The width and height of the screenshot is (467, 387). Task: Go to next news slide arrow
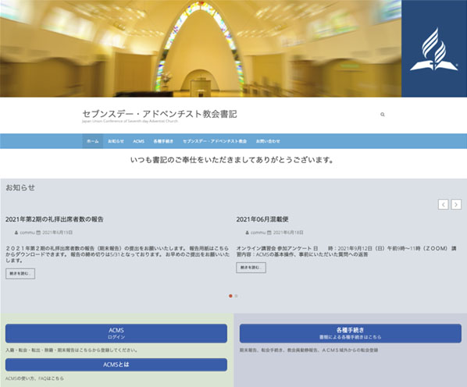tap(456, 204)
